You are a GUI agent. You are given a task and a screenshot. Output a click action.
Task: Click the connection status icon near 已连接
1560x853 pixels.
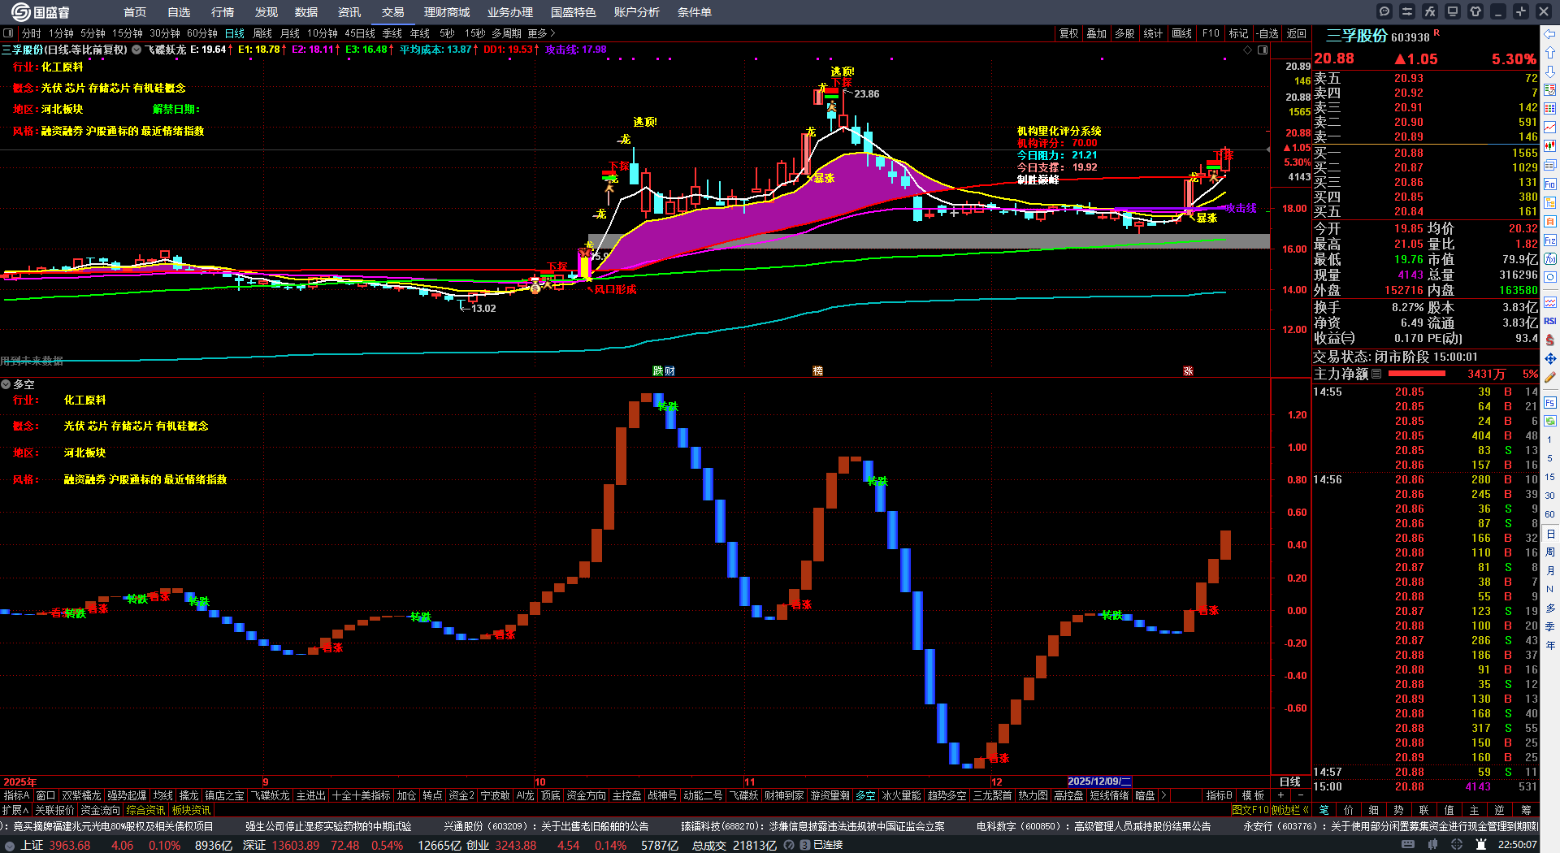point(805,845)
